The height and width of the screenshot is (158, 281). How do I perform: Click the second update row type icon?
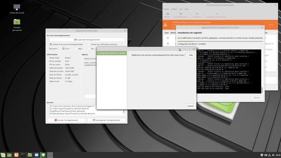click(x=168, y=43)
